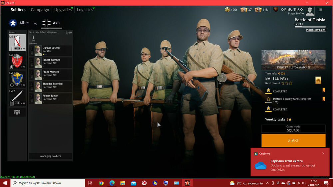Image resolution: width=333 pixels, height=187 pixels.
Task: Open the Game mode SQUADS selector
Action: (293, 129)
